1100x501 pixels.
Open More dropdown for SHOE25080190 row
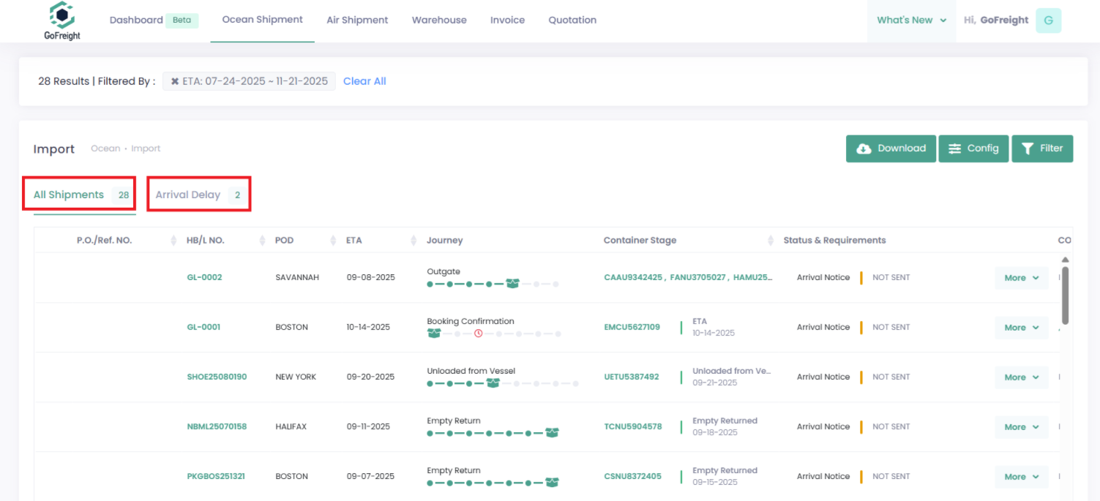pos(1021,377)
